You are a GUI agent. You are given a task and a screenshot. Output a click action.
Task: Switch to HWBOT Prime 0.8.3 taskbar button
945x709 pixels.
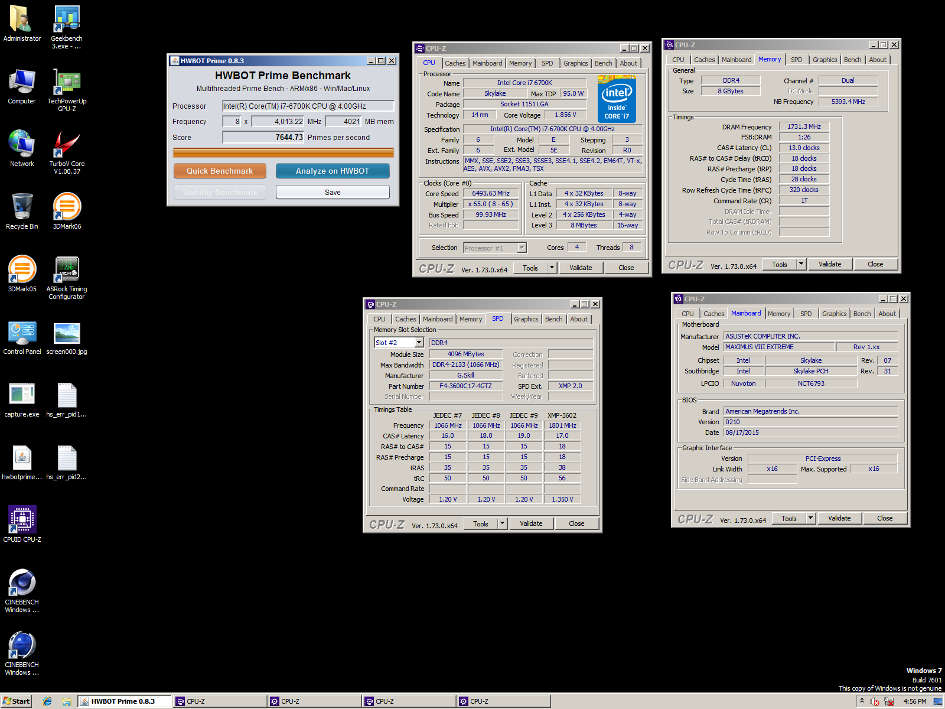coord(125,701)
